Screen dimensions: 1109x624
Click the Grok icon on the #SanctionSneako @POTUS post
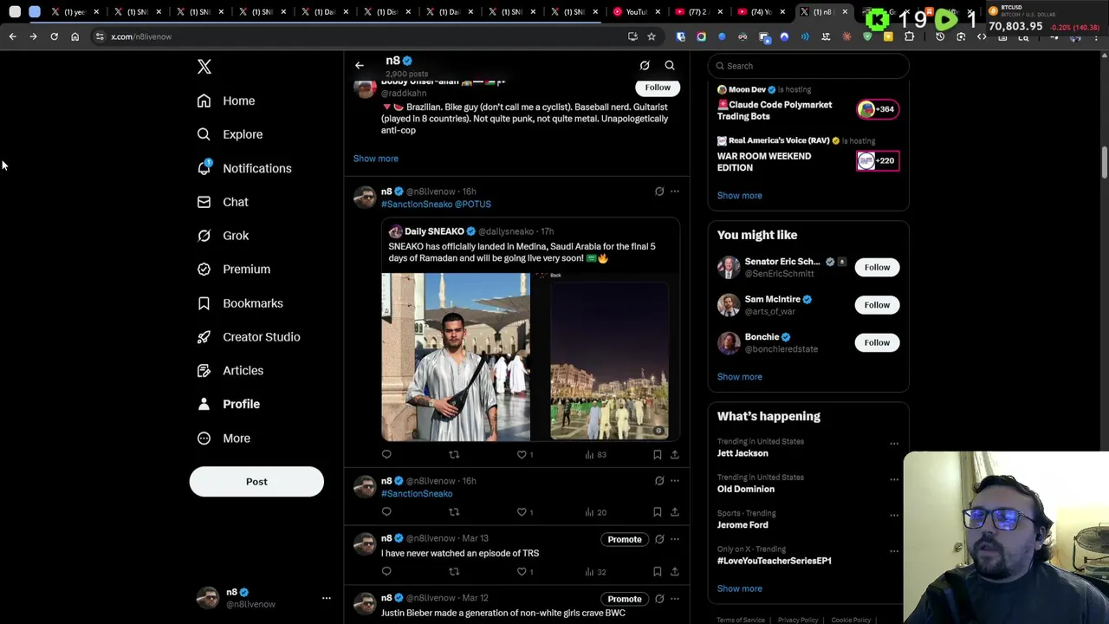(x=659, y=192)
